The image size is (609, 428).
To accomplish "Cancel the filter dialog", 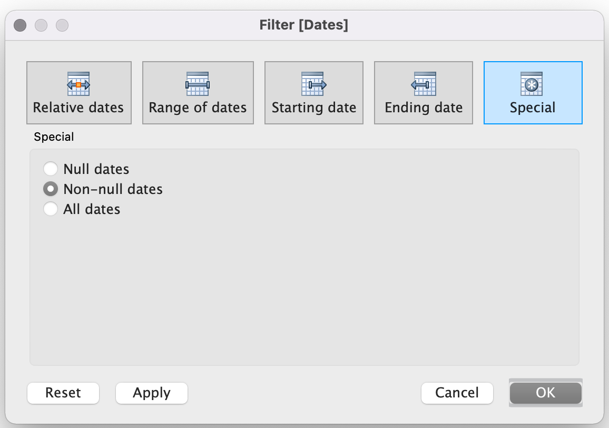I will [457, 393].
